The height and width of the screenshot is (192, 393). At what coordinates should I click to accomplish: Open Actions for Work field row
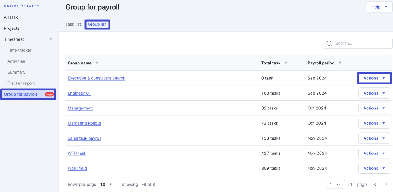click(374, 168)
